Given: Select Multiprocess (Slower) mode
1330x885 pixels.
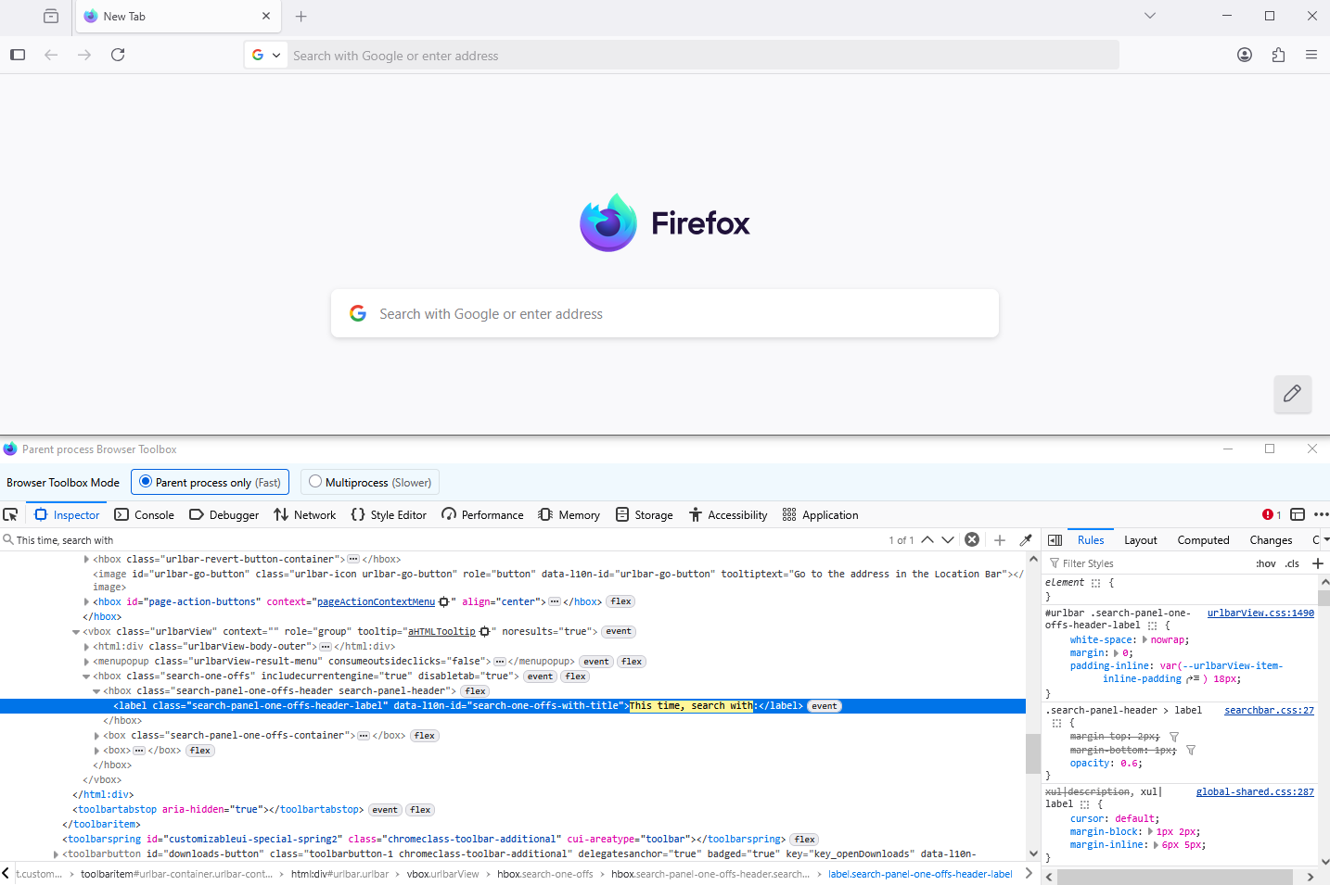Looking at the screenshot, I should pos(370,482).
